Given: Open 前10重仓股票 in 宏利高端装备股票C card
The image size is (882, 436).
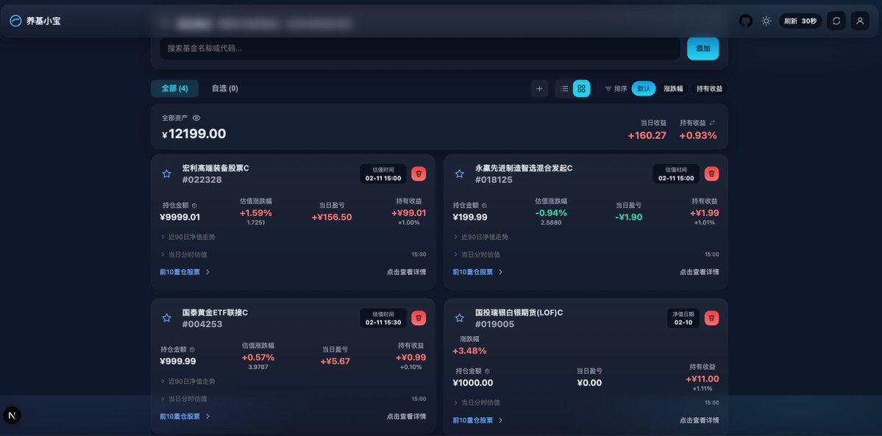Looking at the screenshot, I should (x=185, y=272).
